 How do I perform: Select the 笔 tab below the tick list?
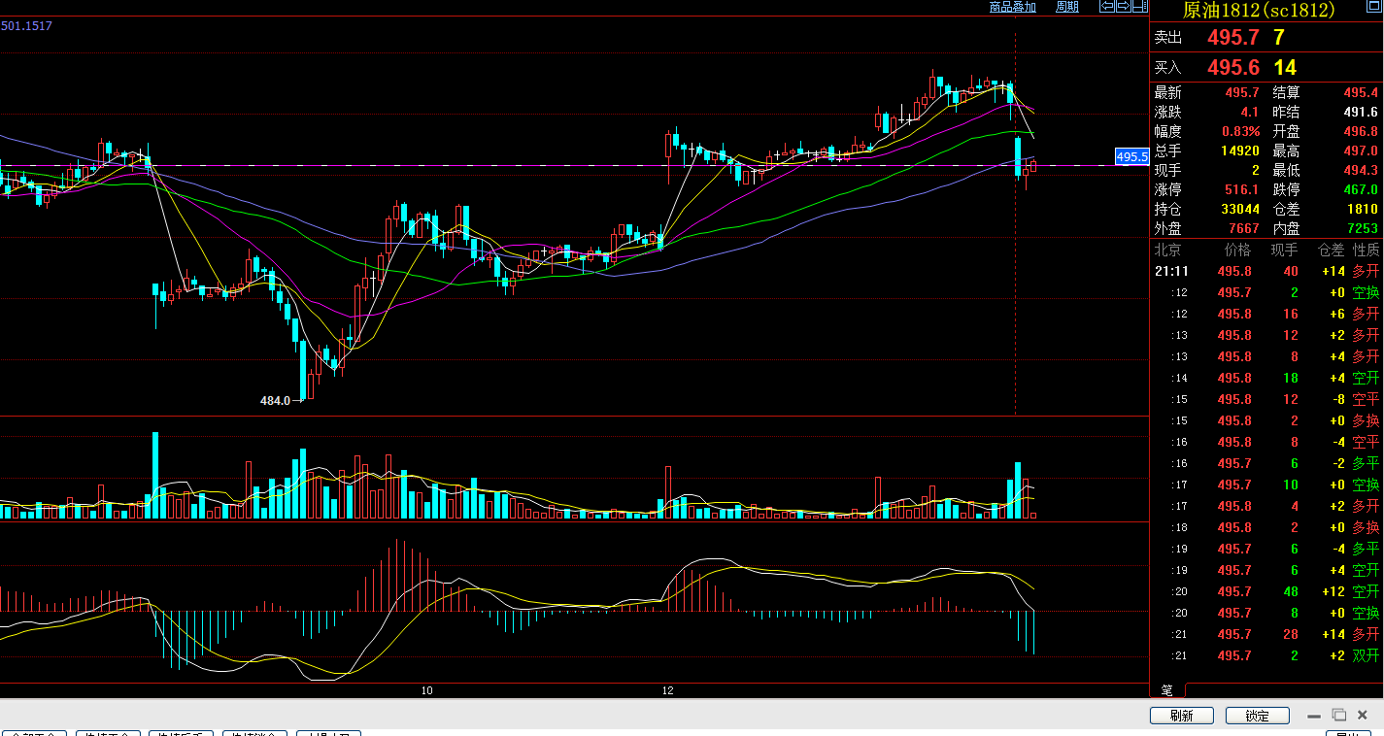pyautogui.click(x=1167, y=690)
